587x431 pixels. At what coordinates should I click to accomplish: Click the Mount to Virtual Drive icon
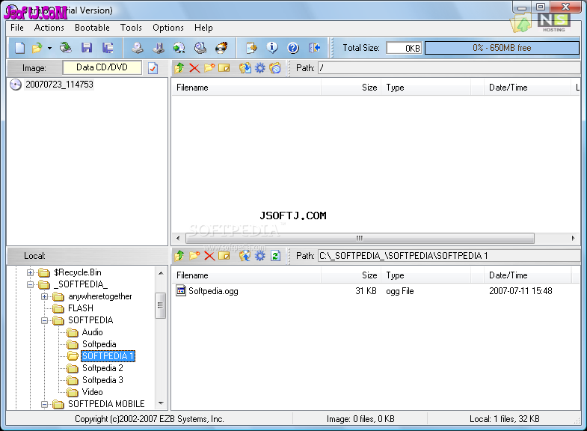200,48
